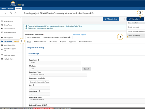The image size is (145, 109).
Task: Click the Set up Documents file icon
Action: click(x=2, y=32)
